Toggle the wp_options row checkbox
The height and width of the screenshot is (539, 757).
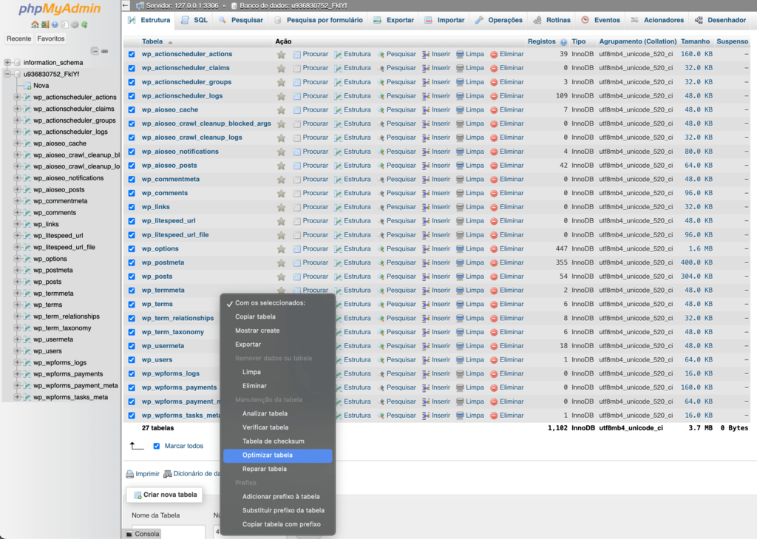[x=132, y=249]
